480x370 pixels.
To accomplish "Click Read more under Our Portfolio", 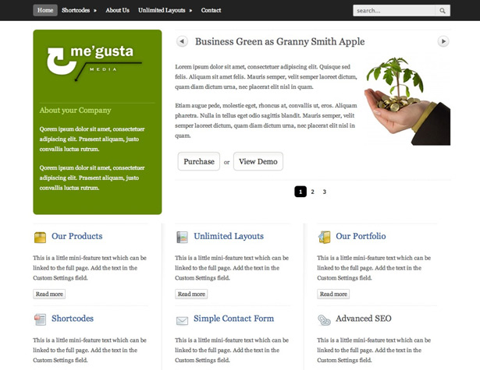I will 333,294.
